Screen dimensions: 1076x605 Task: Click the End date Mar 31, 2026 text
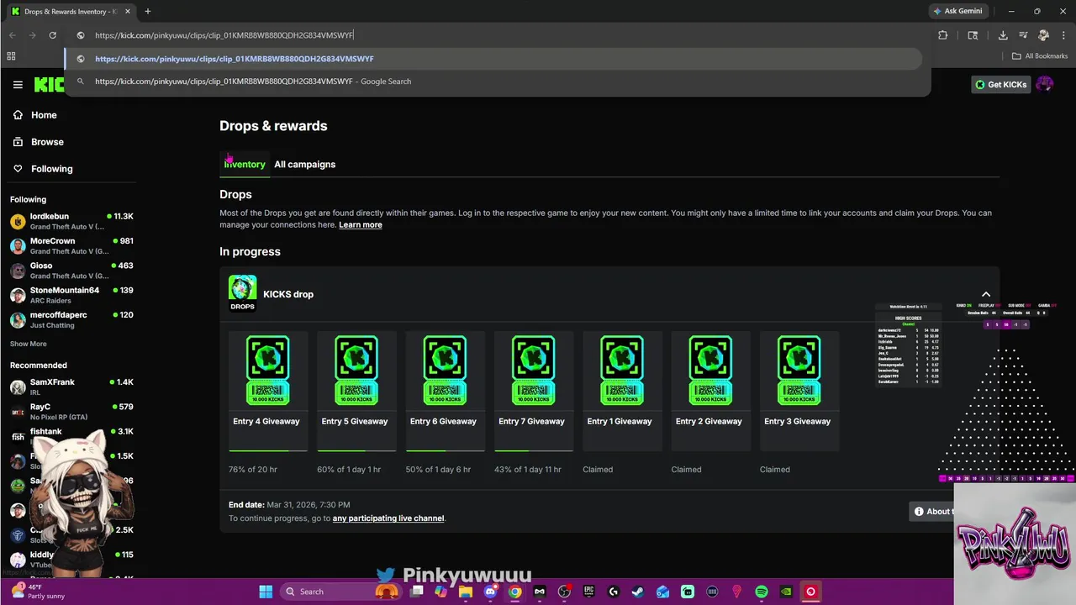click(289, 505)
